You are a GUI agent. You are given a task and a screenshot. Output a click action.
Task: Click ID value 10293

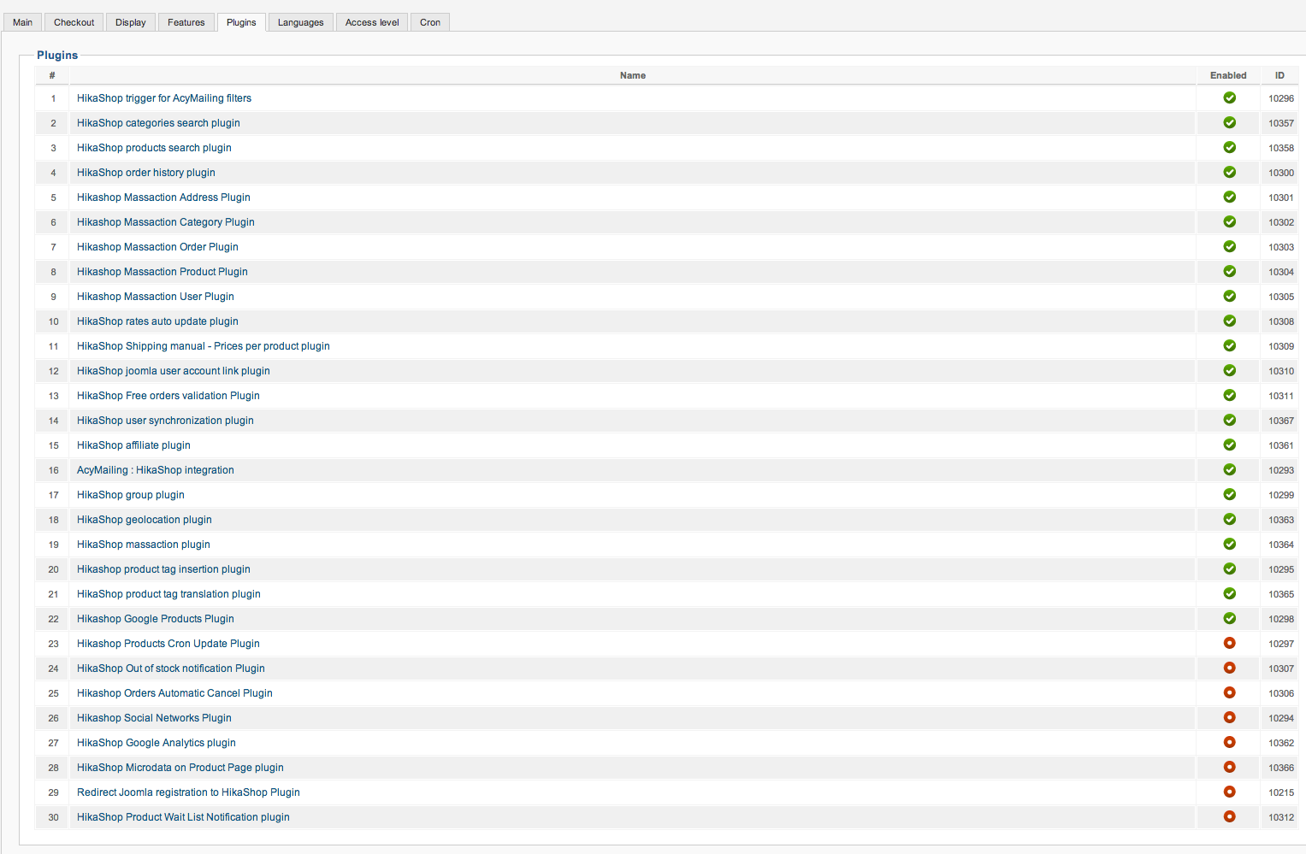tap(1281, 470)
